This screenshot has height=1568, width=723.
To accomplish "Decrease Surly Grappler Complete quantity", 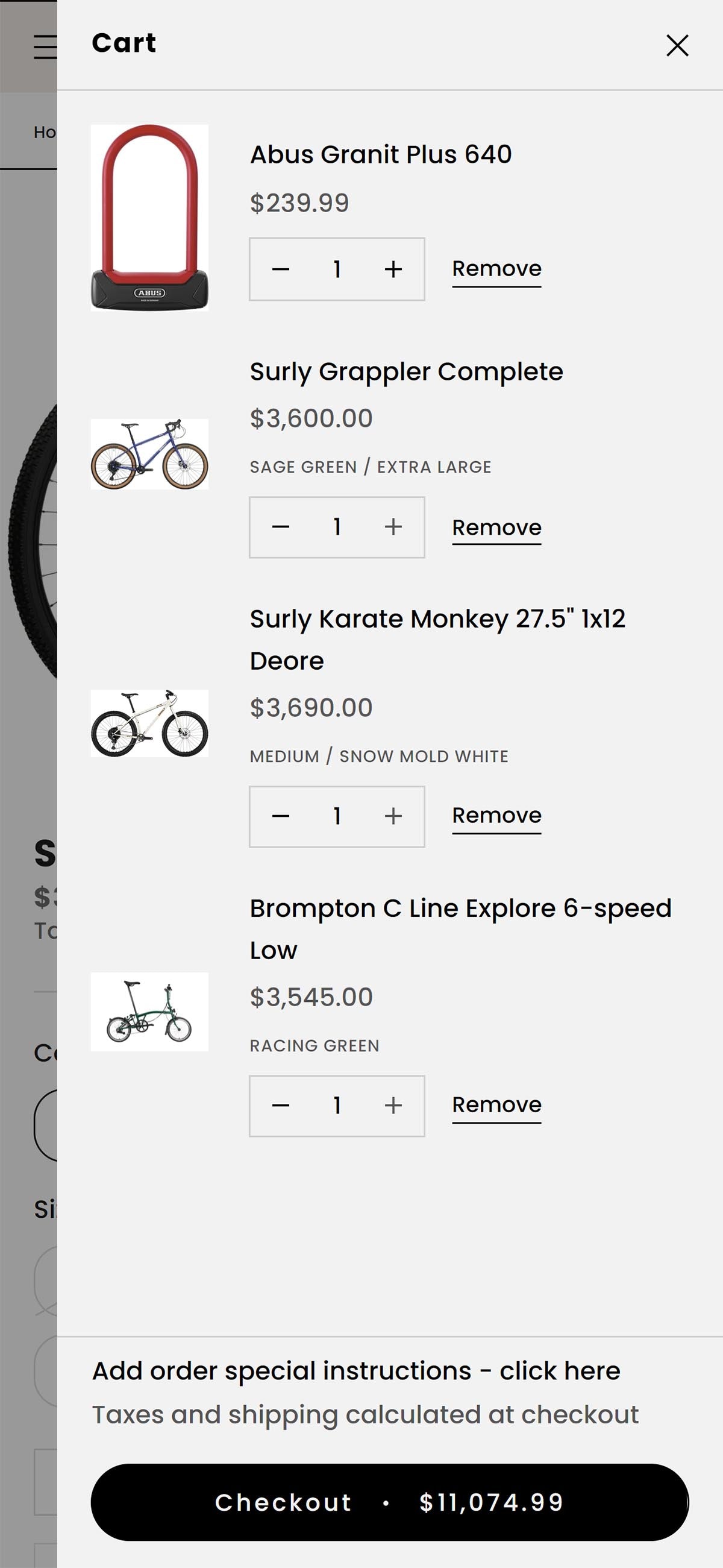I will click(x=281, y=527).
